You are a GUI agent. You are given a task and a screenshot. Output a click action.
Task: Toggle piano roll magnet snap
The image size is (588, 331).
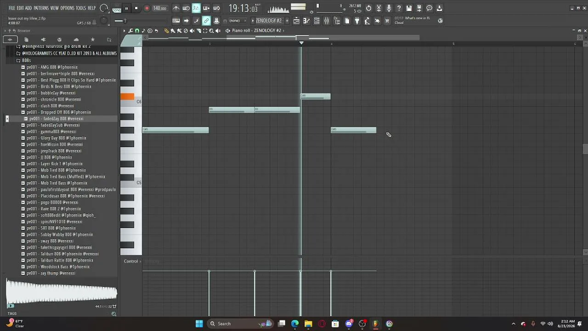coord(137,31)
